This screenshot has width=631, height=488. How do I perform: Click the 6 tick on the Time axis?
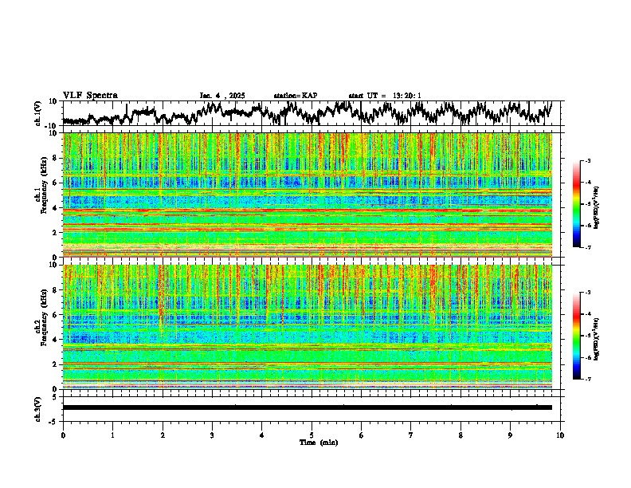pyautogui.click(x=362, y=435)
